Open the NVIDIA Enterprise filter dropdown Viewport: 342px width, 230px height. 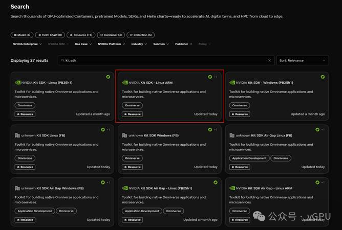(x=27, y=44)
